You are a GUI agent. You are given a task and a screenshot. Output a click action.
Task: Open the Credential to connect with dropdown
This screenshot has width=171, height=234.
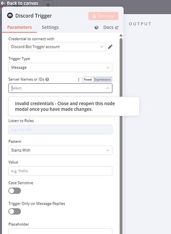(57, 47)
